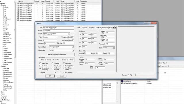The image size is (184, 104).
Task: Select the Zombie entry in creature tree
Action: [5, 64]
